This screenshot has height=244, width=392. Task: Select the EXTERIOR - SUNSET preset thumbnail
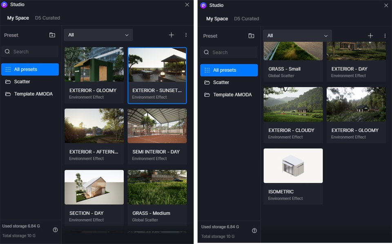[157, 65]
